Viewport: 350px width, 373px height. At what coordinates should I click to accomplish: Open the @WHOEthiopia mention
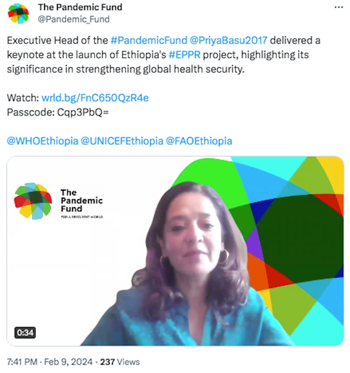click(42, 141)
